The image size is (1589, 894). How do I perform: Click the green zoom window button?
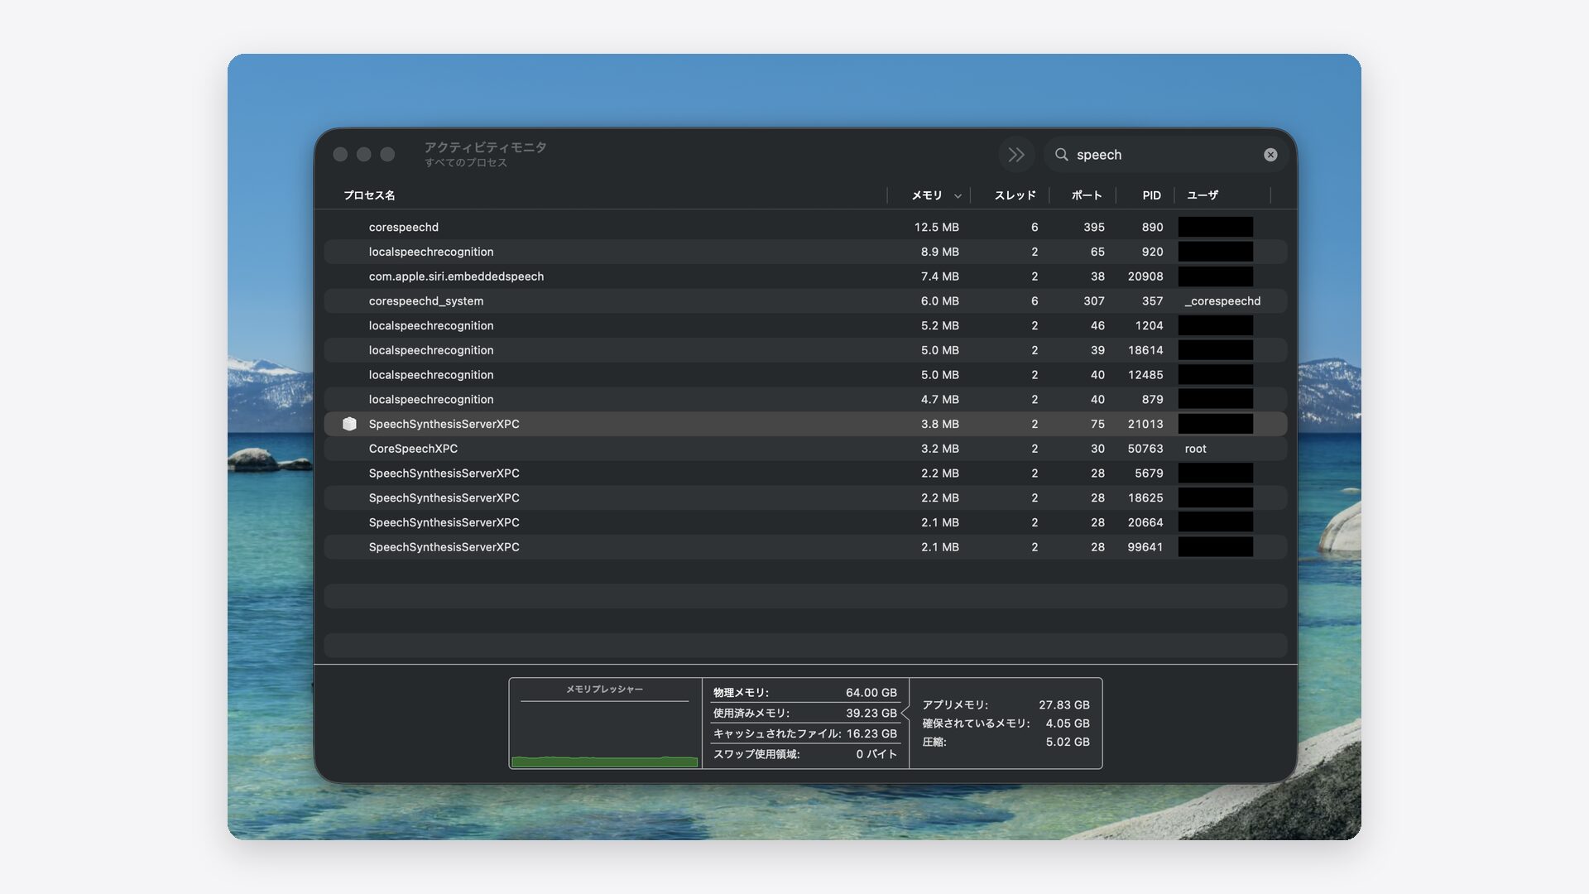point(387,155)
